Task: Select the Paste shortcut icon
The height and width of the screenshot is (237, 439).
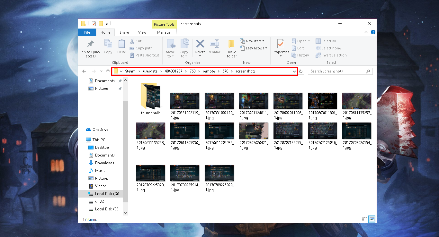Action: click(132, 55)
